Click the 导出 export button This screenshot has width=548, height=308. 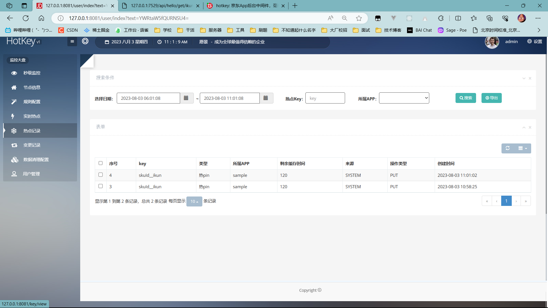tap(491, 98)
